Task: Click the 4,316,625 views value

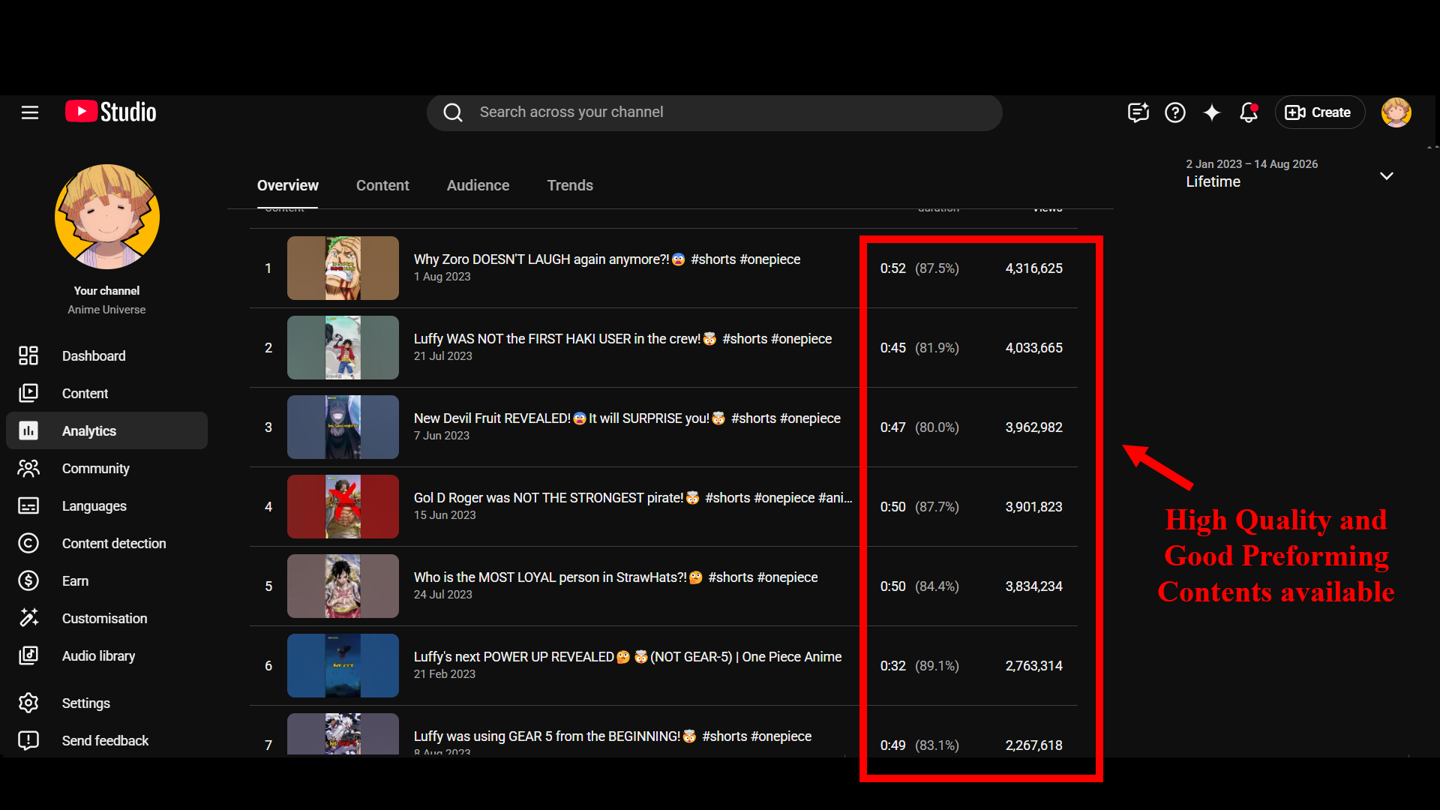Action: tap(1033, 268)
